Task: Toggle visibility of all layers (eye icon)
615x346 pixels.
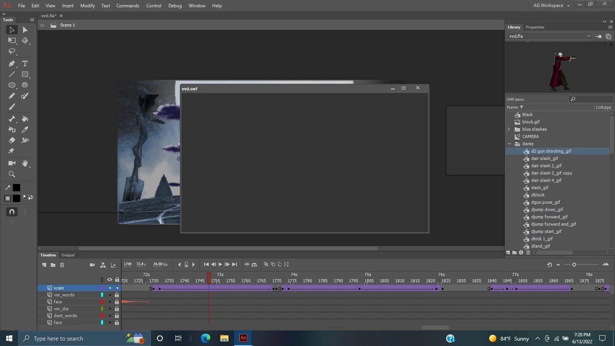Action: (x=110, y=279)
